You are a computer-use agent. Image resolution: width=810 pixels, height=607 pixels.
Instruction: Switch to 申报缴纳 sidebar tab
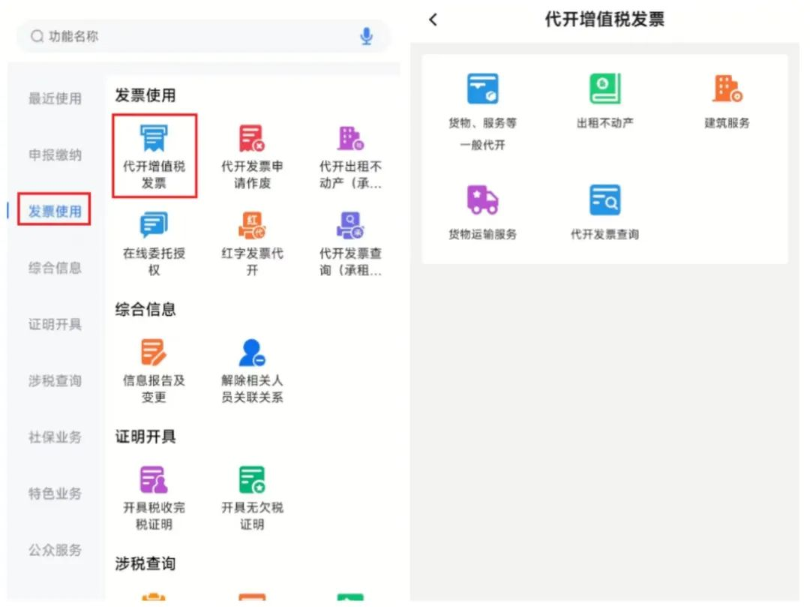[55, 155]
